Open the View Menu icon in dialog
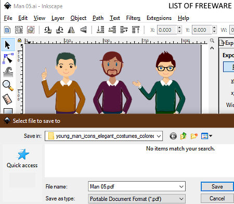234x204 pixels. point(206,136)
